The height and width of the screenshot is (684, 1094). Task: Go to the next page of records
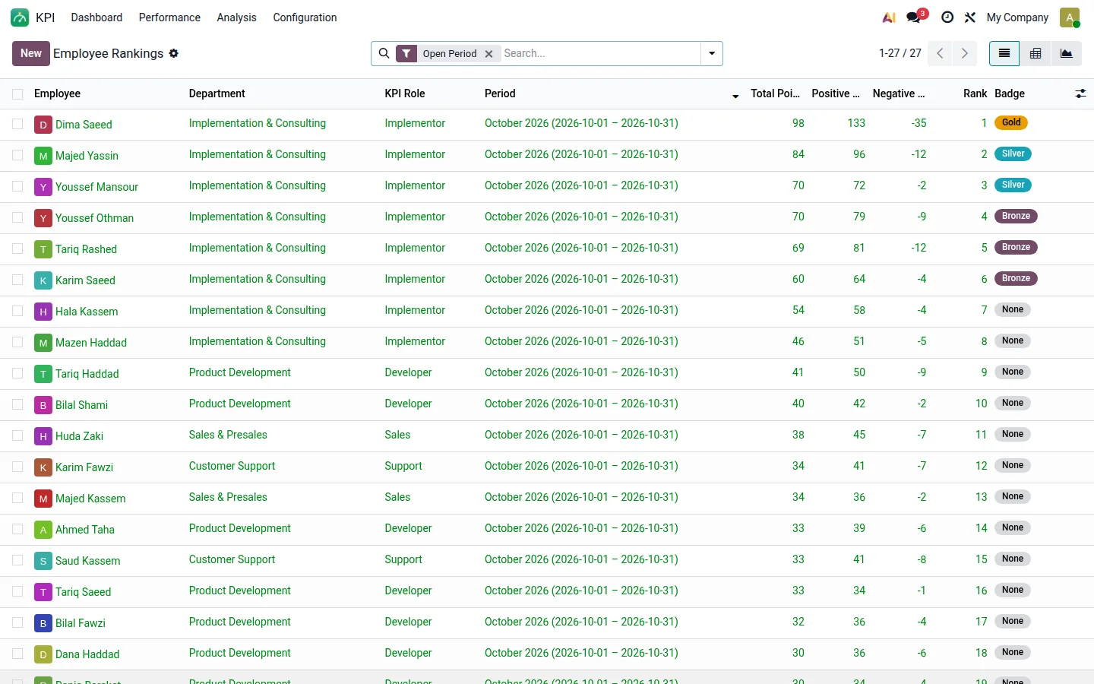[965, 53]
